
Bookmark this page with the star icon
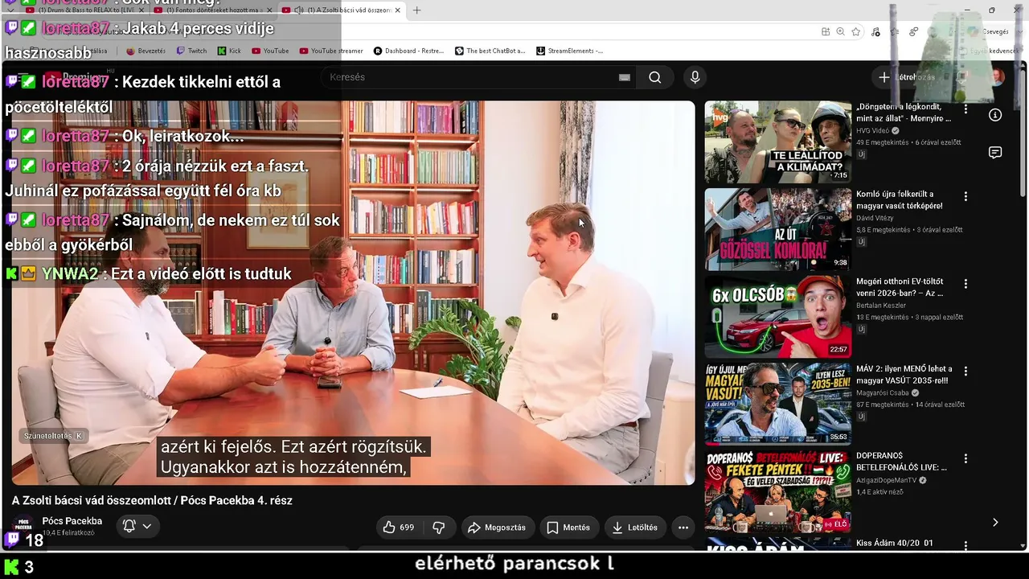click(856, 31)
